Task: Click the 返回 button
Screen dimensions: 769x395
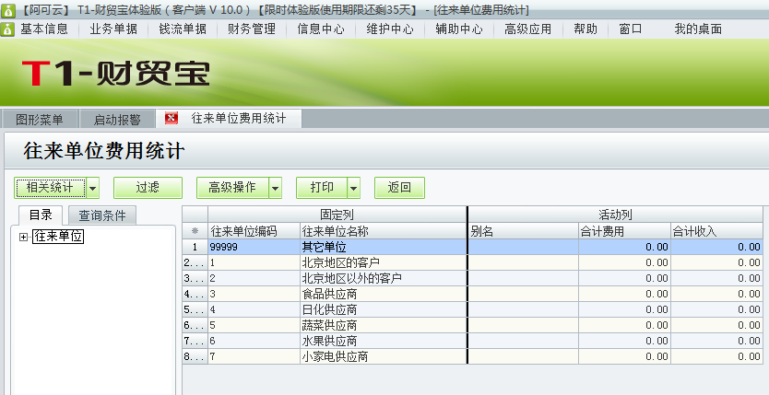Action: pyautogui.click(x=399, y=188)
